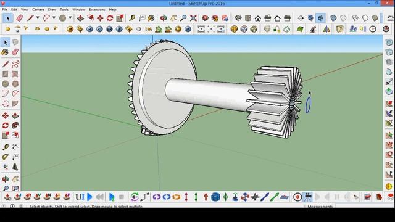Select the Text label tool in top toolbar

142,18
